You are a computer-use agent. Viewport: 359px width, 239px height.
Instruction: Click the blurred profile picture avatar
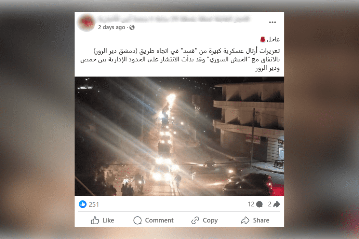pyautogui.click(x=86, y=23)
